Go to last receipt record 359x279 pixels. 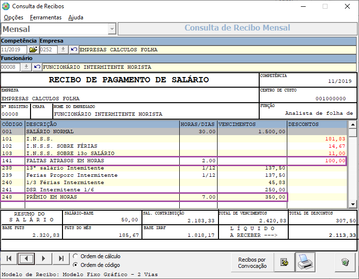(61, 259)
